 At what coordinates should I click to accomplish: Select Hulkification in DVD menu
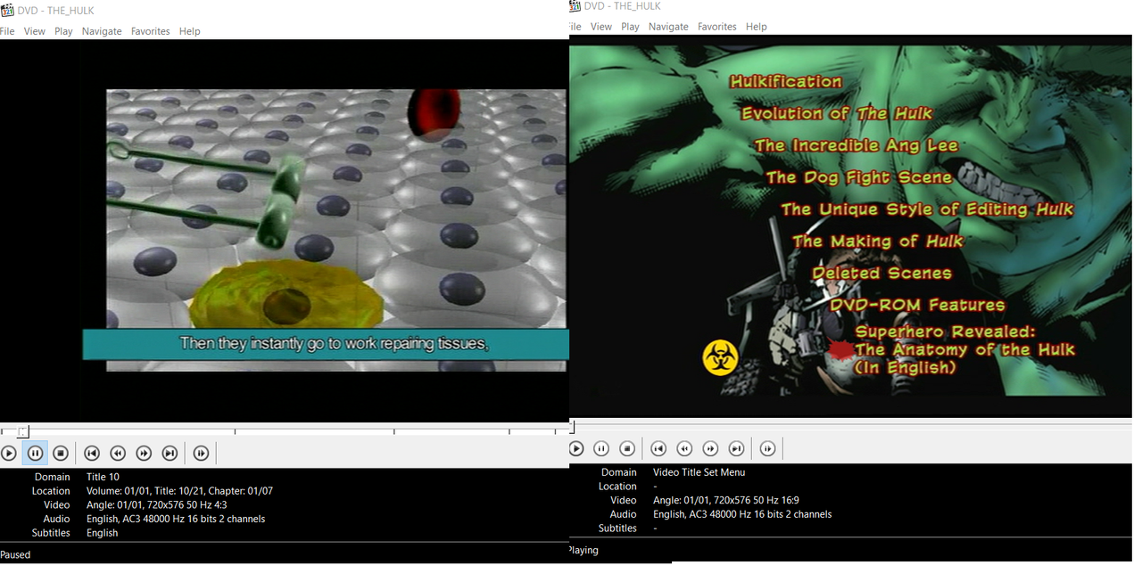click(x=786, y=81)
